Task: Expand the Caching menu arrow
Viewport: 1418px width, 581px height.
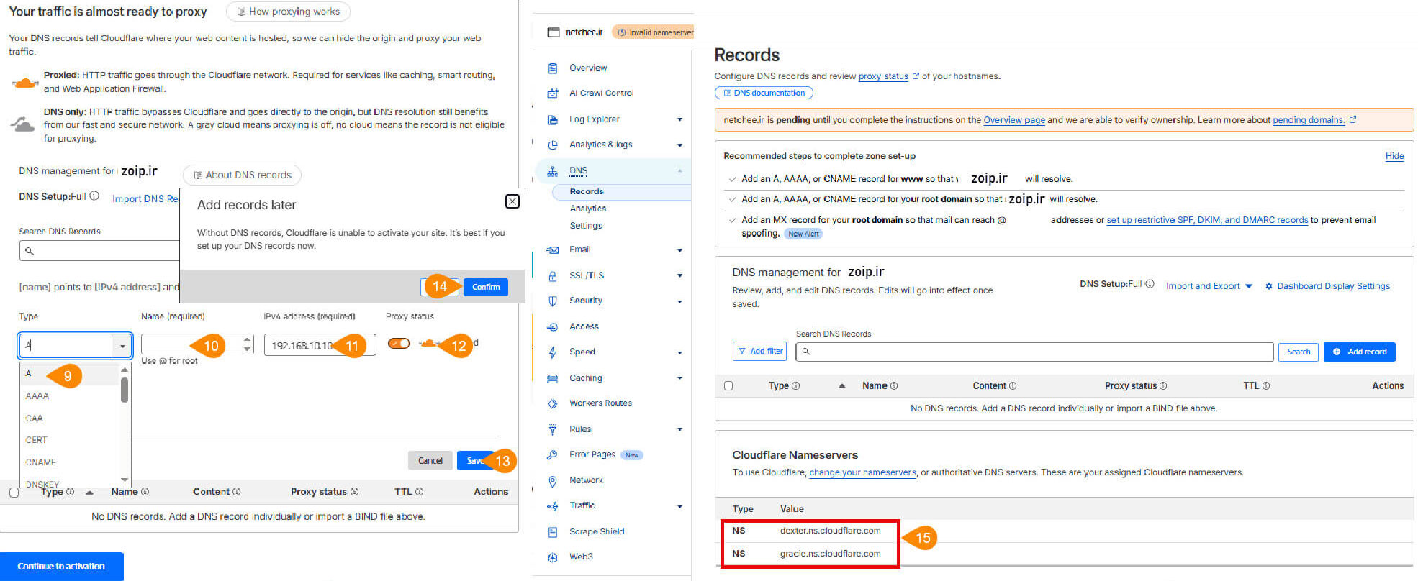Action: pos(679,378)
